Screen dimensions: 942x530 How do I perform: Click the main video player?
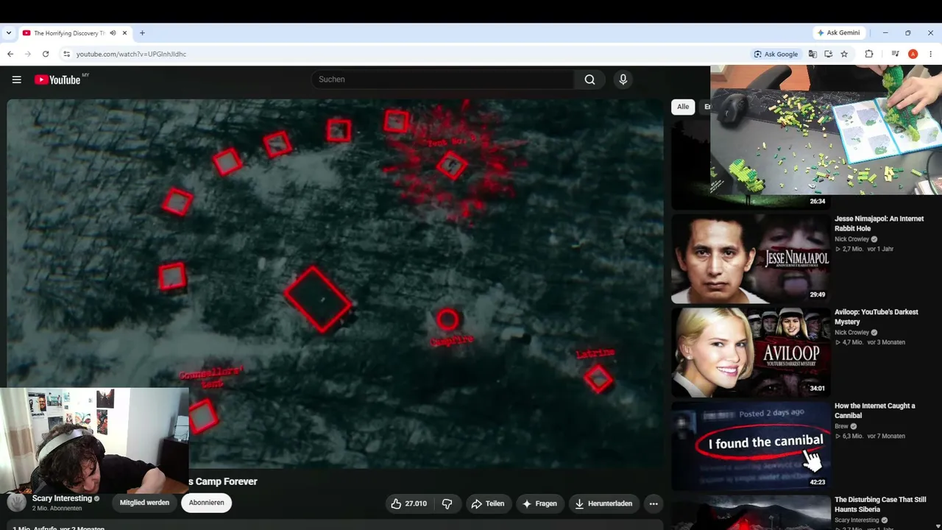point(335,283)
